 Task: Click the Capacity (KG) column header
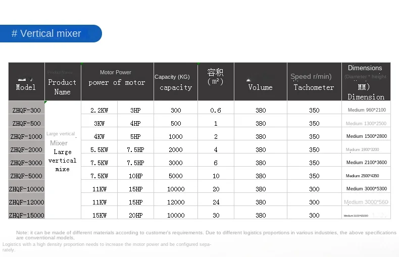tap(175, 82)
